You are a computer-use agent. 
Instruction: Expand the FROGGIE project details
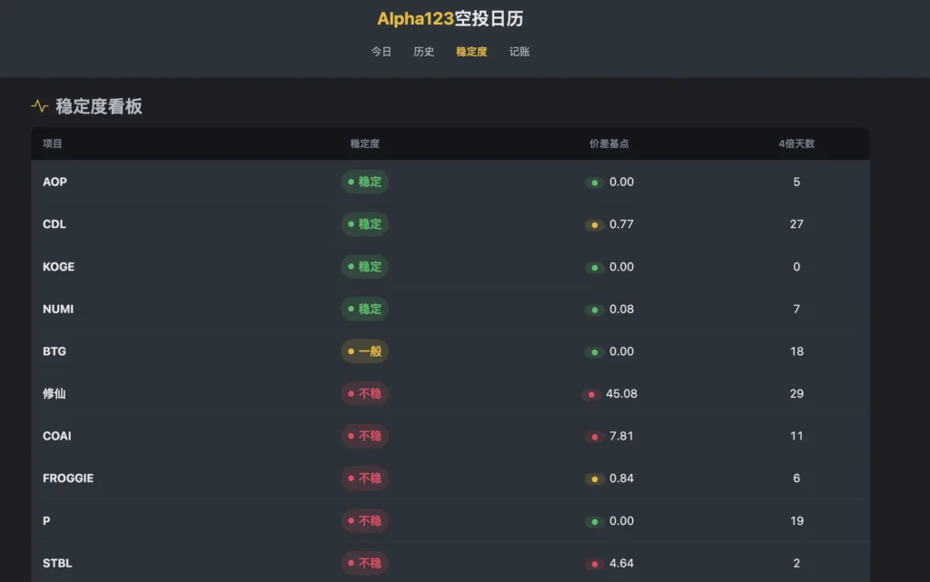coord(68,478)
